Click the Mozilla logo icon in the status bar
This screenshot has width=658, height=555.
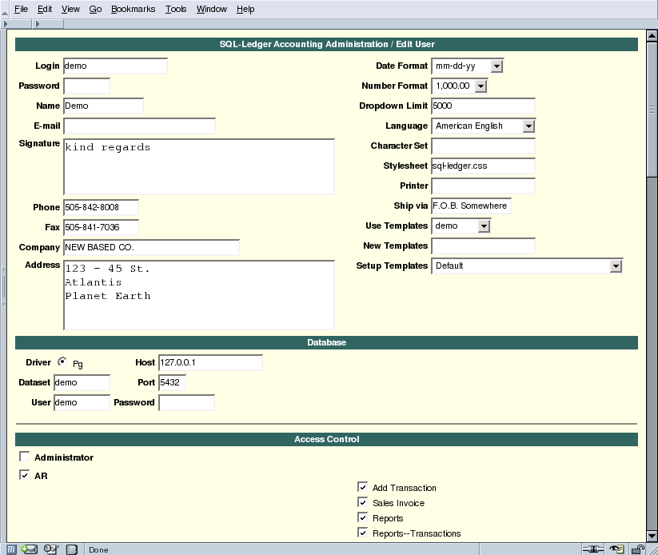click(x=10, y=549)
